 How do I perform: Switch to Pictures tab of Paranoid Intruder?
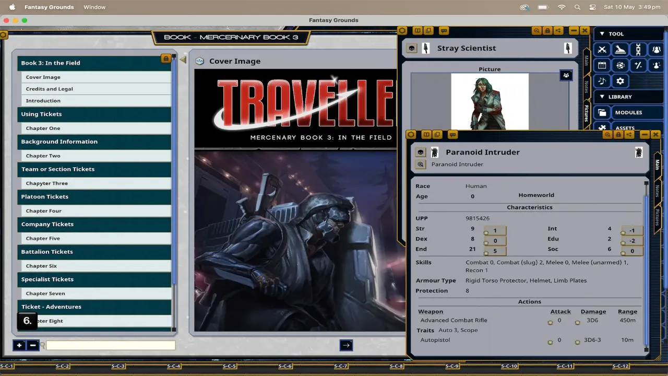coord(657,217)
